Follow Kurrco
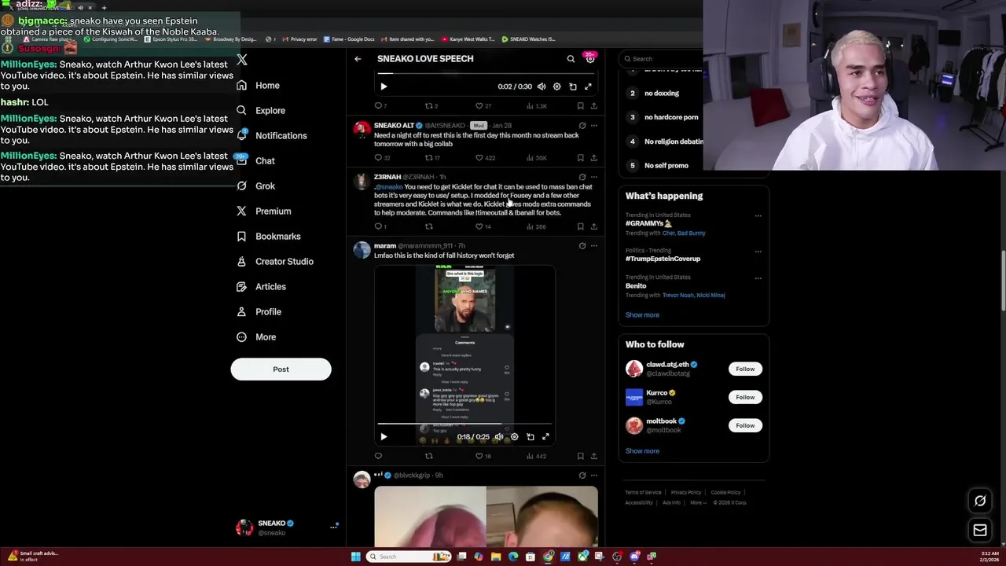The height and width of the screenshot is (566, 1006). (x=745, y=397)
